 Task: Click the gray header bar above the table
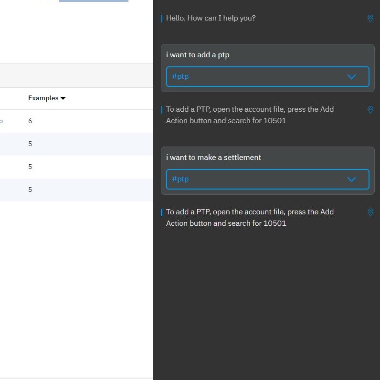76,75
